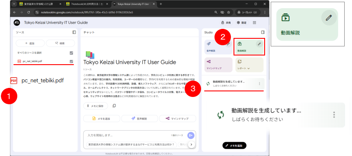352x156 pixels.
Task: Click the page zoom magnifier in address bar
Action: pyautogui.click(x=216, y=12)
